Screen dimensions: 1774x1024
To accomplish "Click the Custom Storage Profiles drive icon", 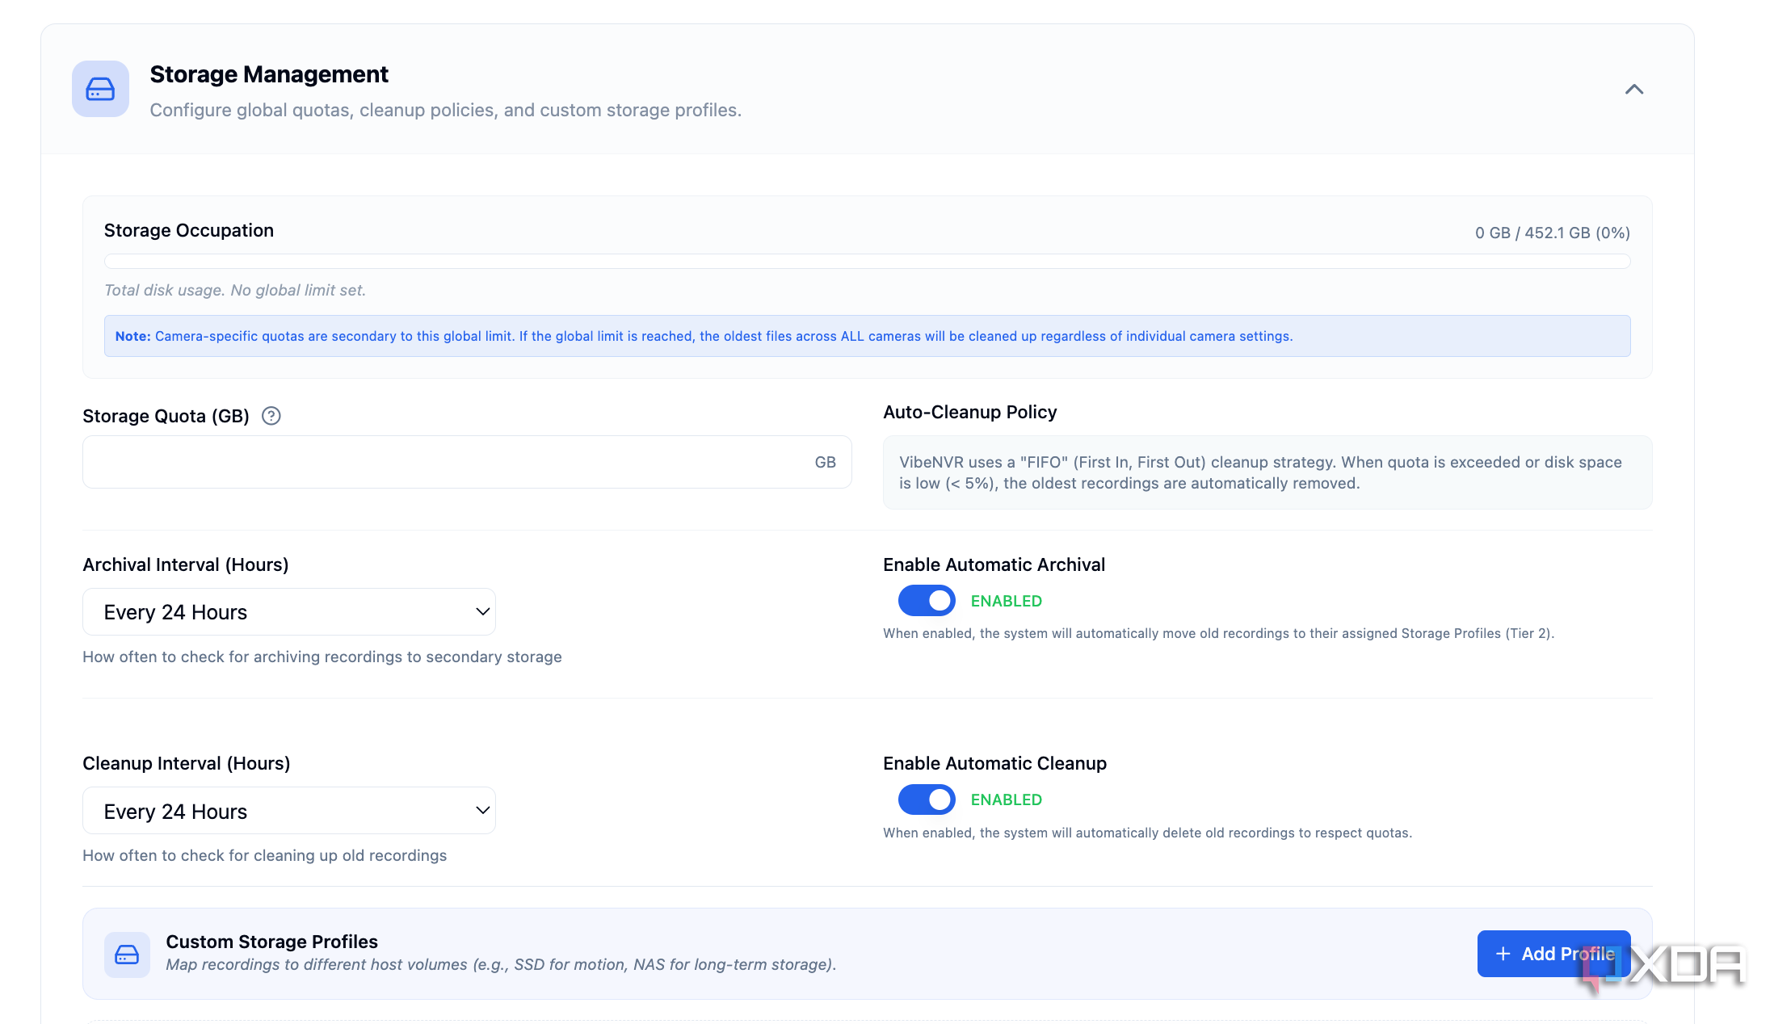I will tap(127, 955).
